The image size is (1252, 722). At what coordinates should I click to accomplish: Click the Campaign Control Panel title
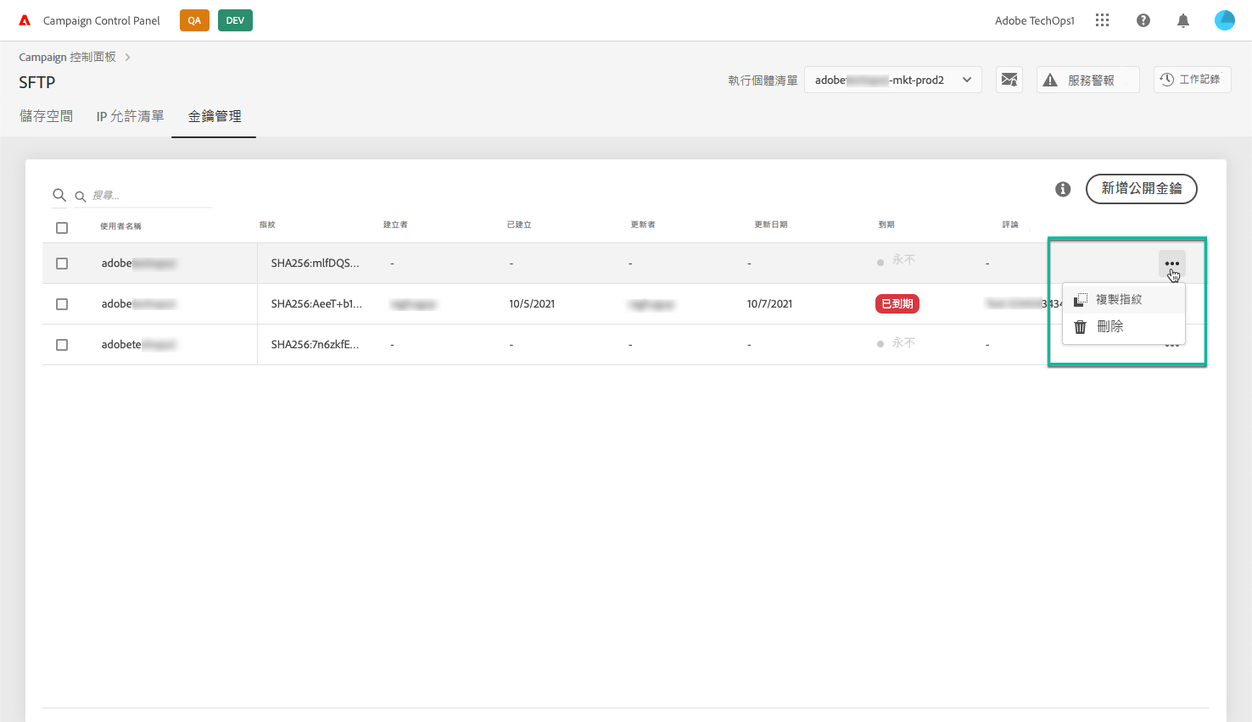tap(102, 20)
